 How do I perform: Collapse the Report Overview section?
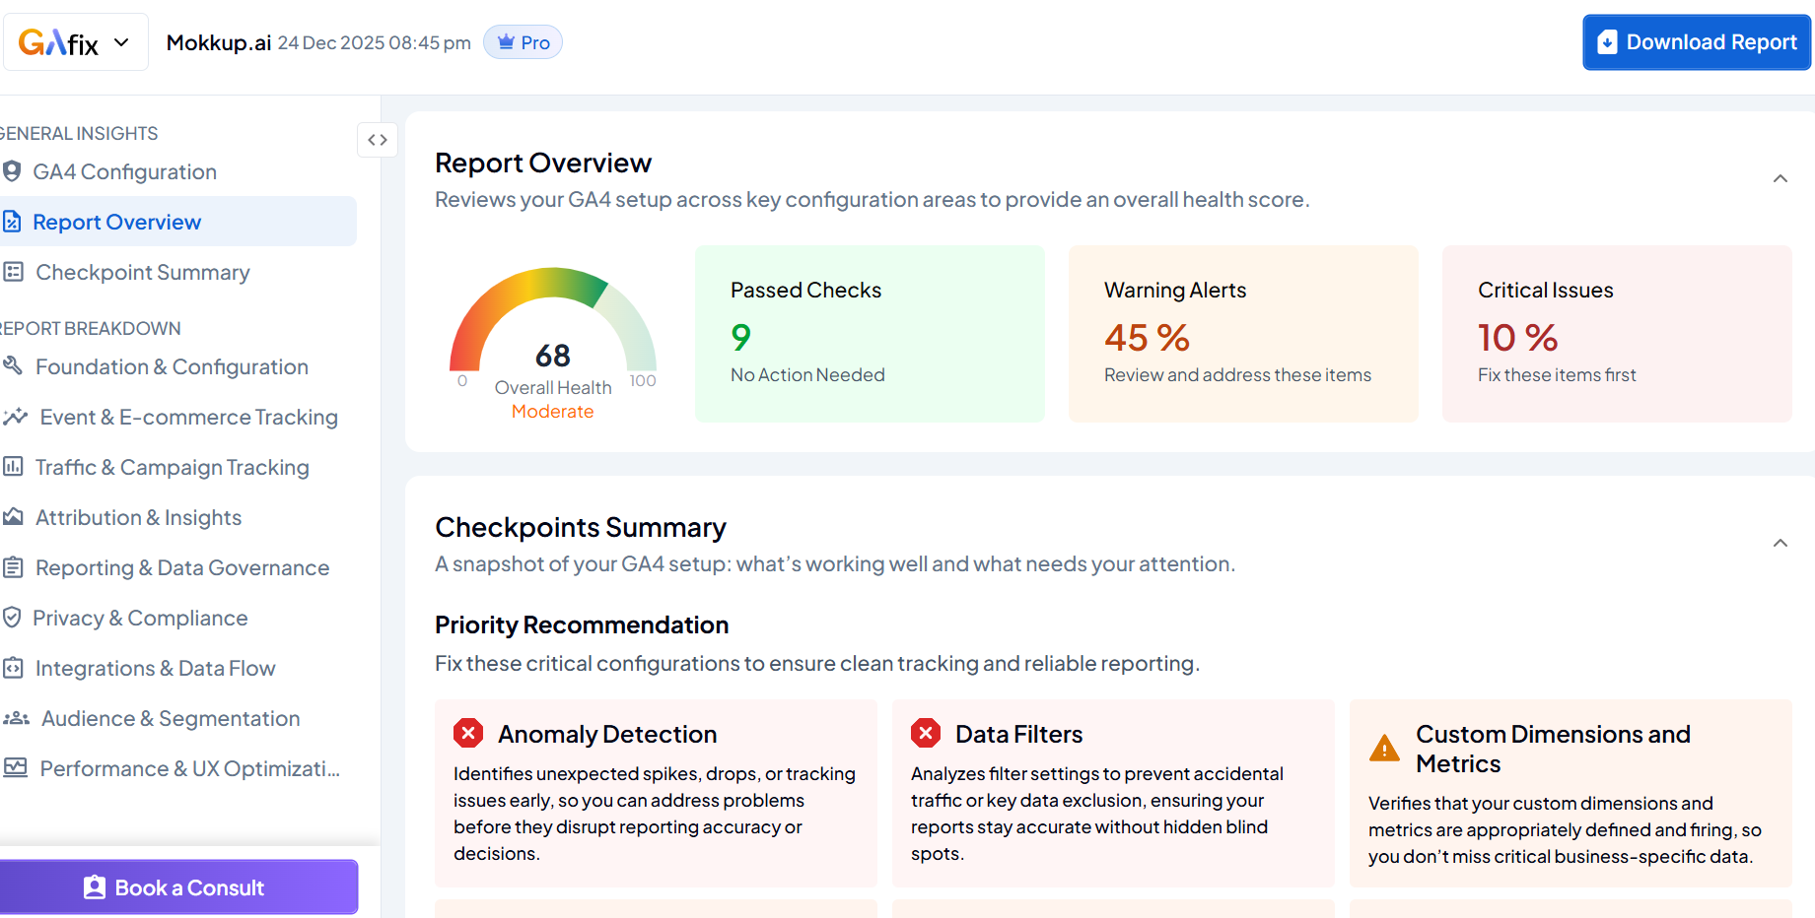pyautogui.click(x=1780, y=178)
